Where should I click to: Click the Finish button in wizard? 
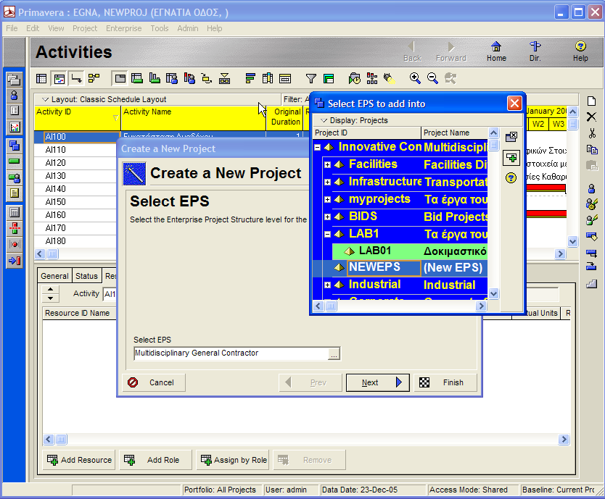tap(445, 382)
